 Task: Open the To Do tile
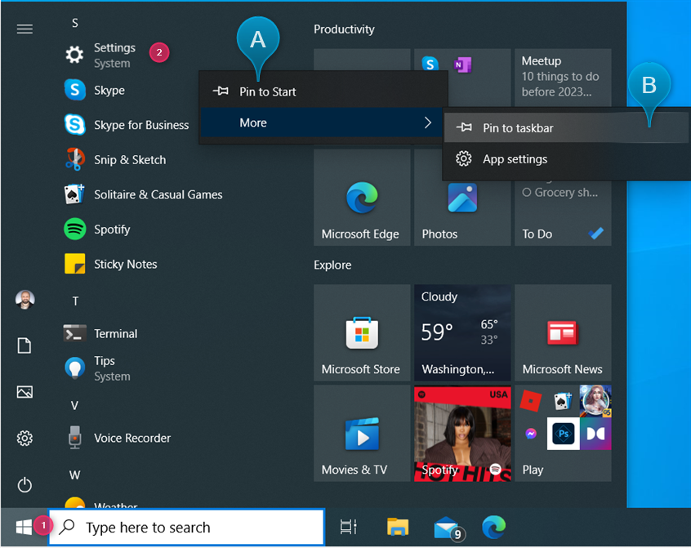[563, 213]
